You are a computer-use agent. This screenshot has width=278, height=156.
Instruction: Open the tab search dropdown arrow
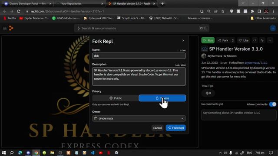point(243,3)
